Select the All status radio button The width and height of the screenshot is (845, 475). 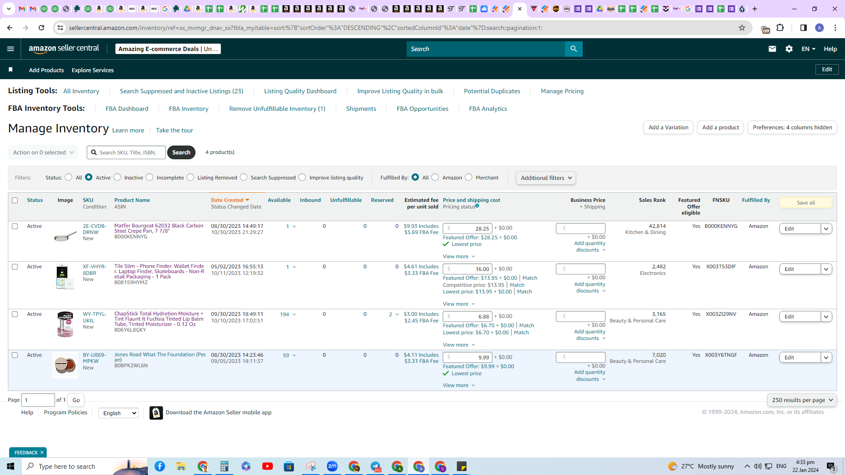[68, 177]
